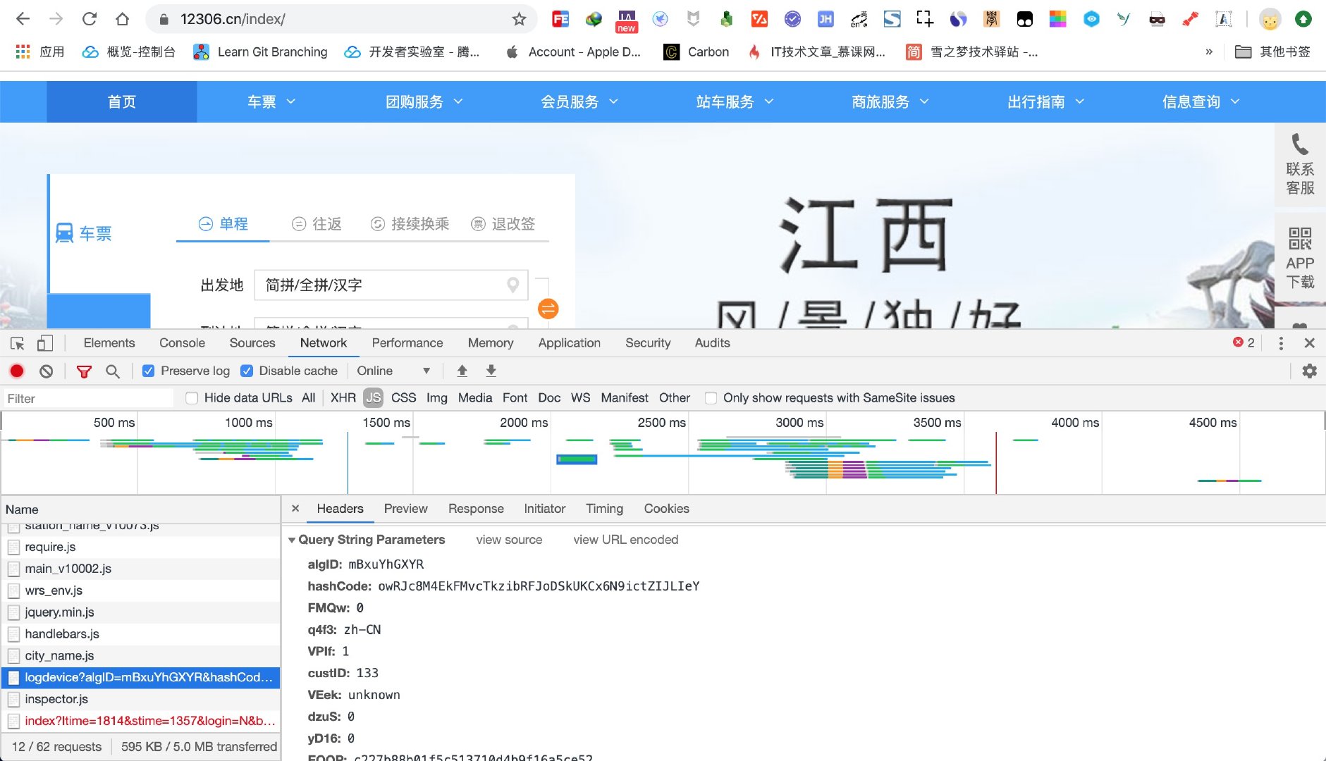Open the Timing tab for the request
The width and height of the screenshot is (1326, 761).
pos(604,508)
